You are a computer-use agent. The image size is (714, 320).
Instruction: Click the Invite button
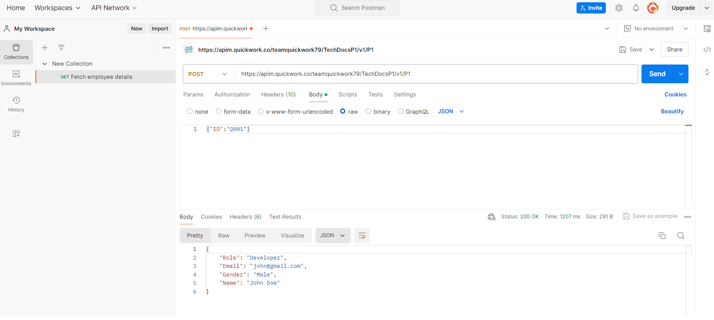[591, 8]
